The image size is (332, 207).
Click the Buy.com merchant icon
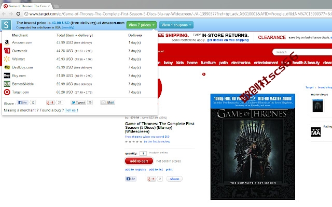(7, 76)
